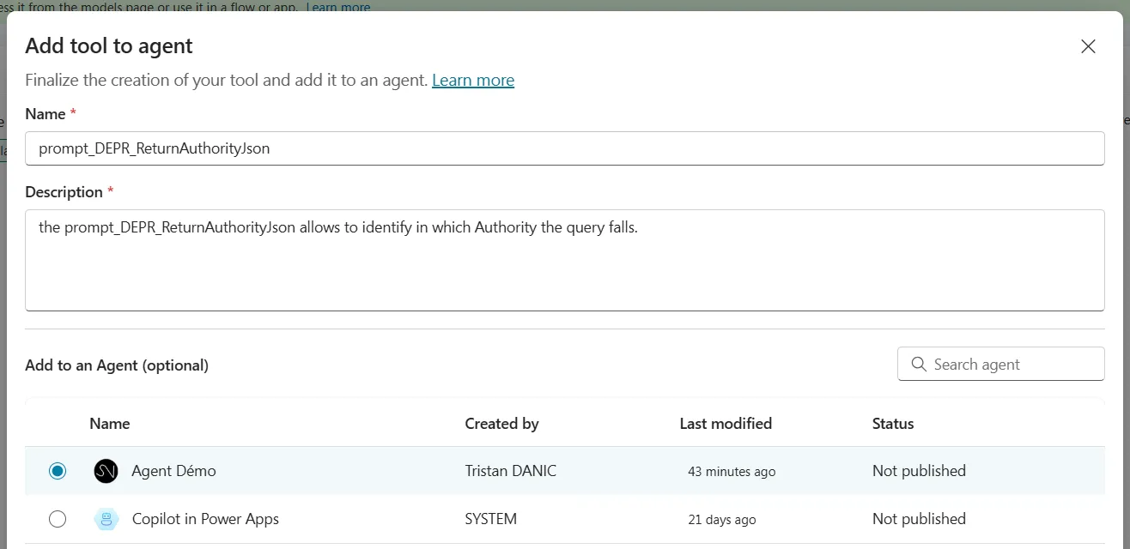The height and width of the screenshot is (549, 1130).
Task: Click the Search agent box
Action: coord(1001,364)
